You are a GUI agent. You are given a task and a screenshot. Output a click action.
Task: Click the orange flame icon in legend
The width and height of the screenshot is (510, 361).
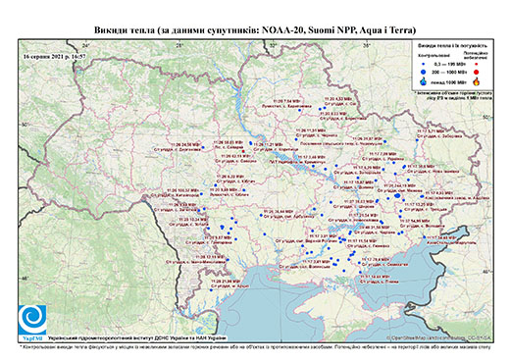[477, 81]
